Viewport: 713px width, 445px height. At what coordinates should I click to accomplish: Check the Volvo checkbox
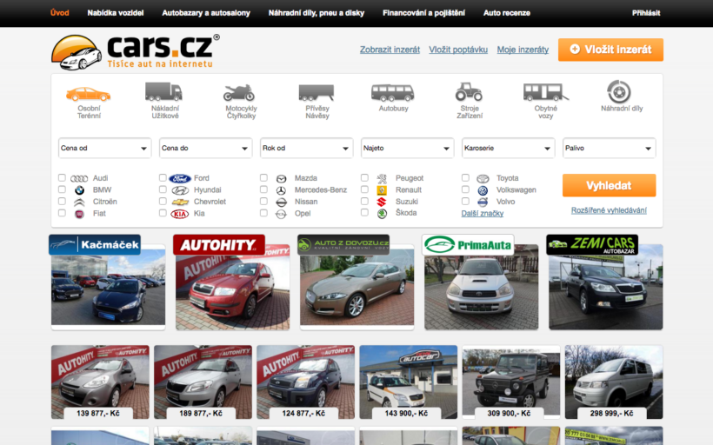[x=466, y=201]
